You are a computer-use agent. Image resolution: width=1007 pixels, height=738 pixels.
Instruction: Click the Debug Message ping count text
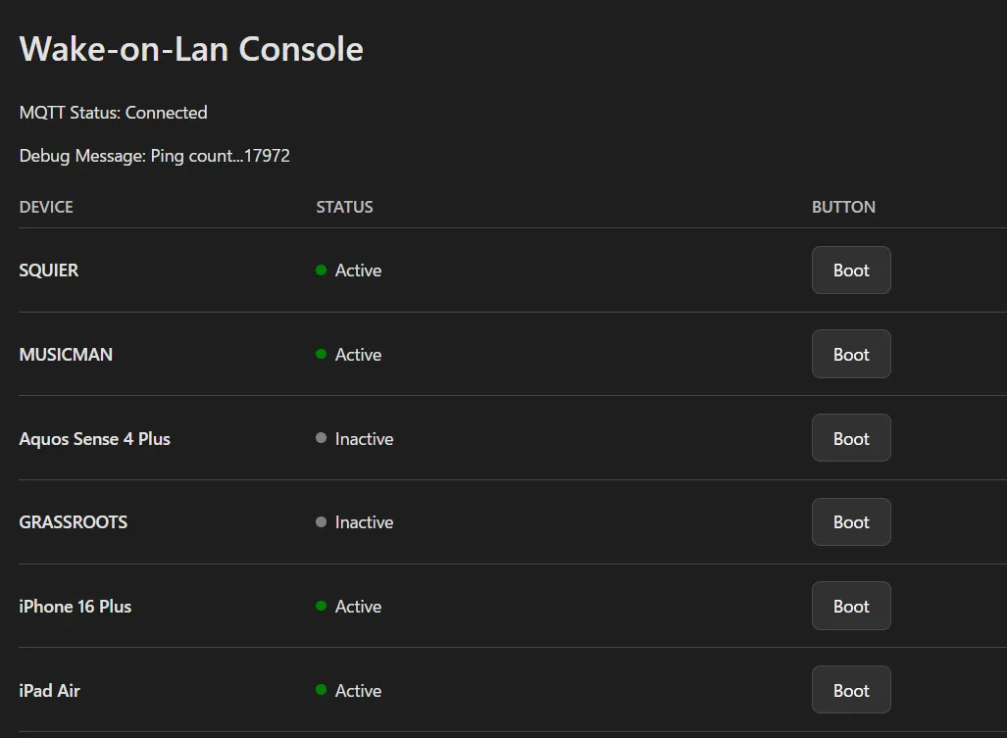coord(154,156)
